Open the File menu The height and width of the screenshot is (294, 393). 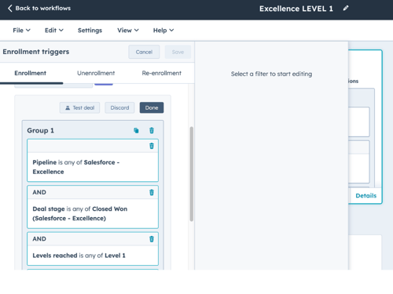pos(21,31)
